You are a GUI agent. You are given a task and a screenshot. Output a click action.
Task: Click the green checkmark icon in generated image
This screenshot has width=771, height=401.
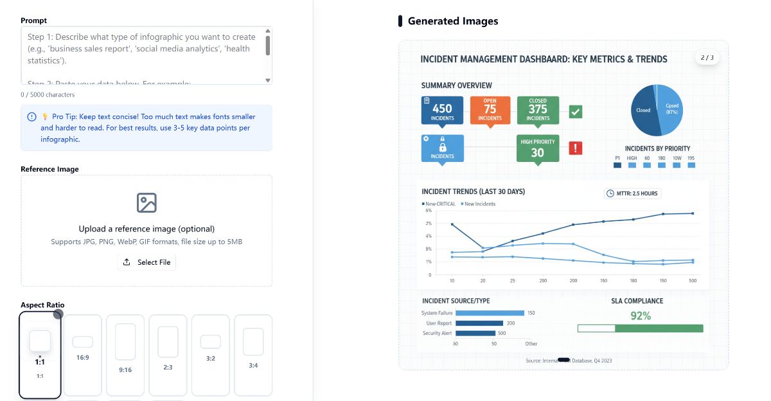pos(576,112)
